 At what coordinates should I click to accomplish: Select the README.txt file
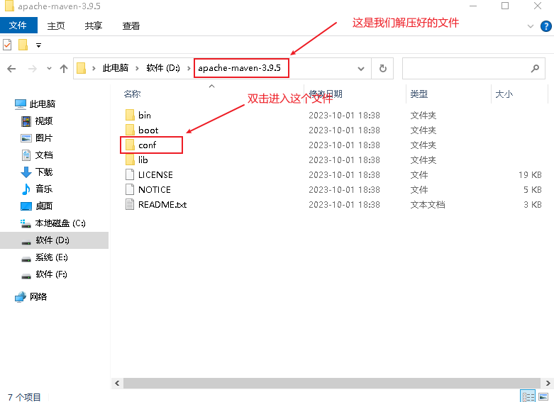tap(162, 204)
